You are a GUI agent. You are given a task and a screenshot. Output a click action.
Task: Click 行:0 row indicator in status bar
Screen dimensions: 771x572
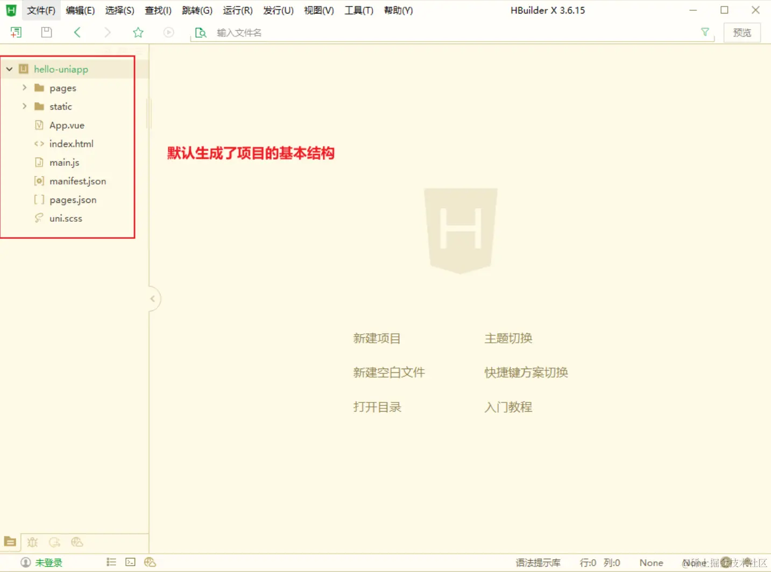[588, 562]
